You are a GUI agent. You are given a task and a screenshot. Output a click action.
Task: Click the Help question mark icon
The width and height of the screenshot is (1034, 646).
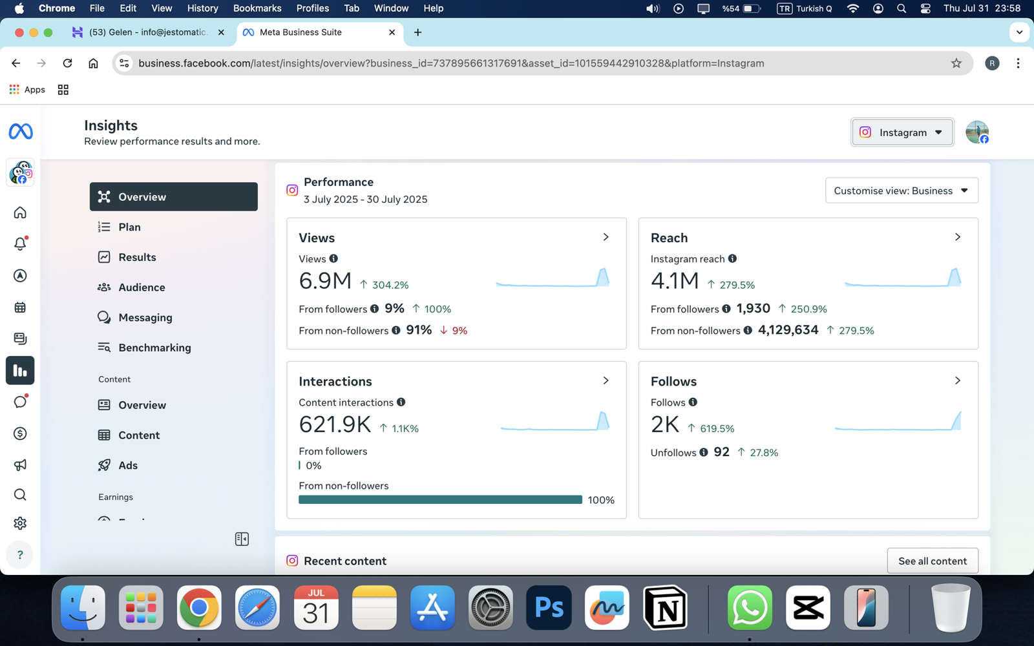(20, 555)
